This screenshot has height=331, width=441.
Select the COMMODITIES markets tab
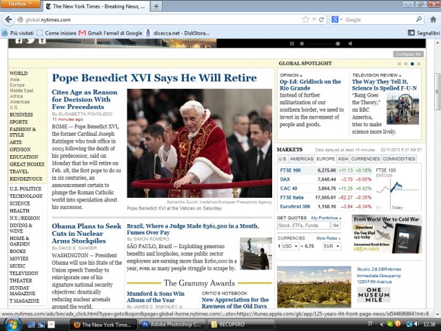coord(399,159)
